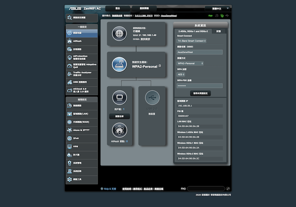Click the client count 1 link
The width and height of the screenshot is (296, 207).
pos(124,109)
